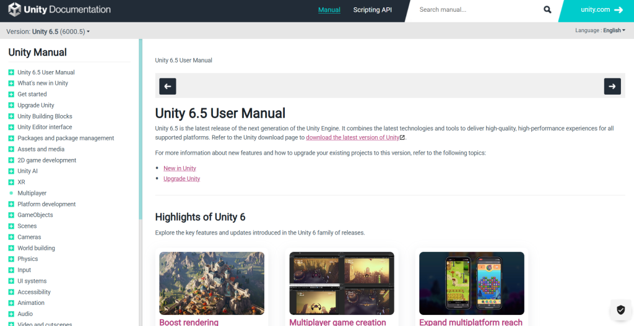Open Animation sidebar link
Viewport: 634px width, 326px height.
[x=31, y=303]
